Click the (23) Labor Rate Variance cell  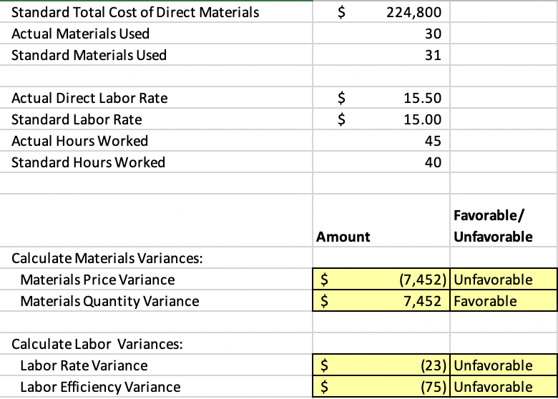pos(381,365)
